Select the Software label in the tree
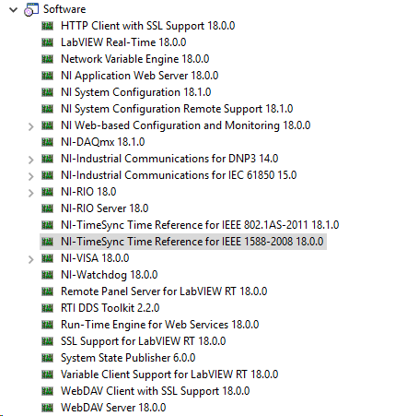This screenshot has width=395, height=416. 64,9
